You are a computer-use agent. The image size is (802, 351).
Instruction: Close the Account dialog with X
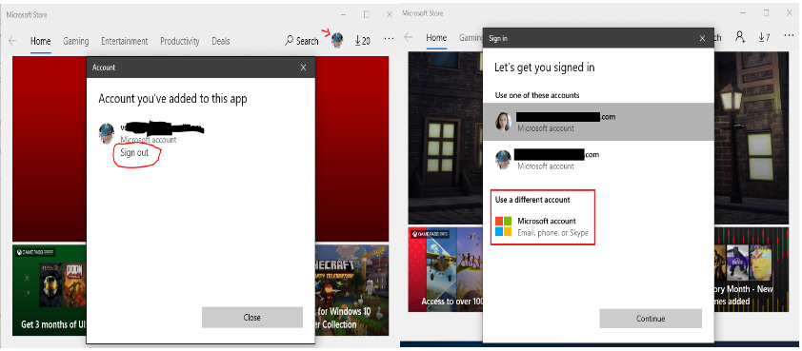[303, 68]
